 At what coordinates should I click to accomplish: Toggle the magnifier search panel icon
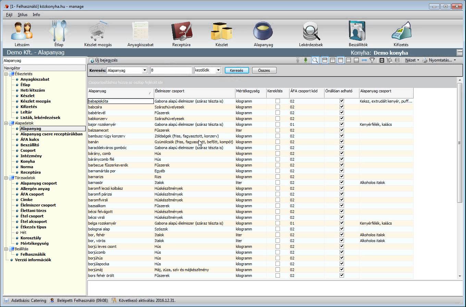coord(315,60)
